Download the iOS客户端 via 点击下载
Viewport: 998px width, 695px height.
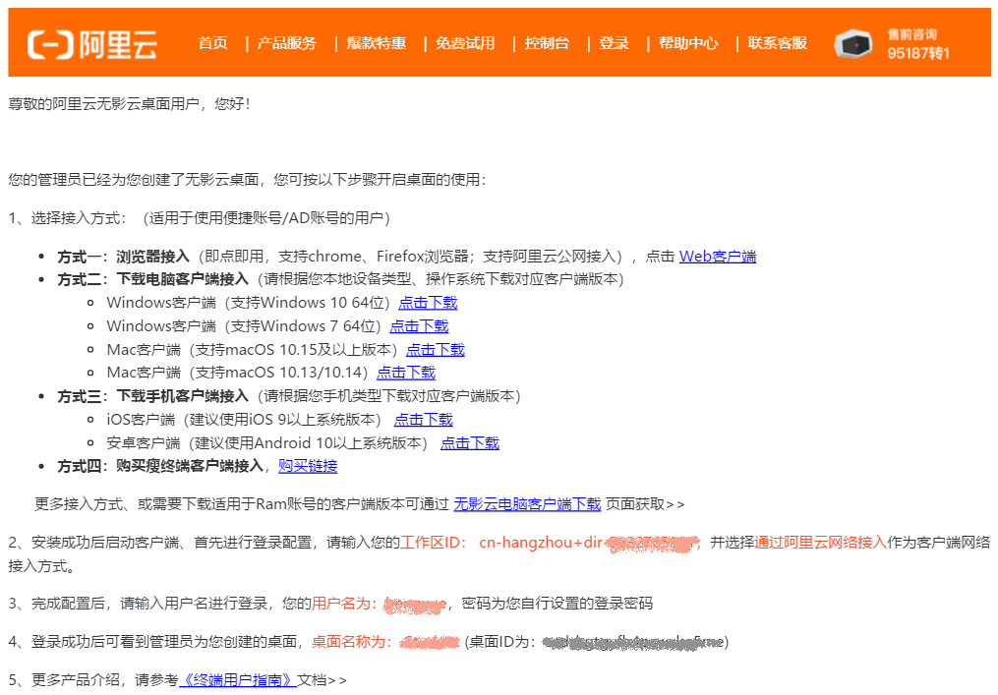click(423, 420)
